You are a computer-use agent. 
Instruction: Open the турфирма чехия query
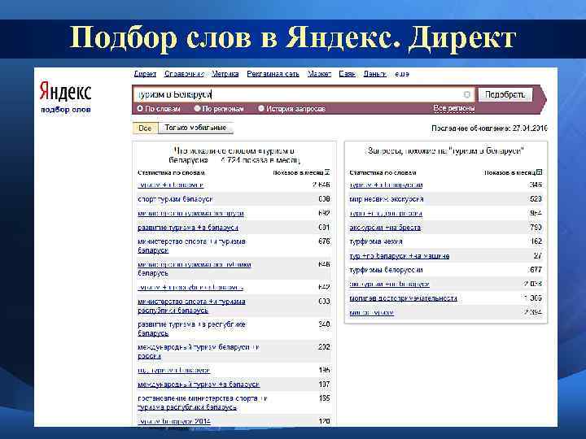(376, 242)
